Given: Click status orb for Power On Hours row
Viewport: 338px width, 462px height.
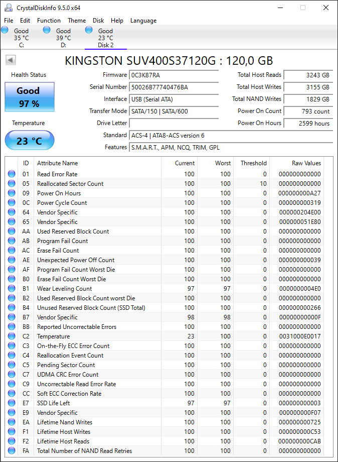Looking at the screenshot, I should click(12, 193).
